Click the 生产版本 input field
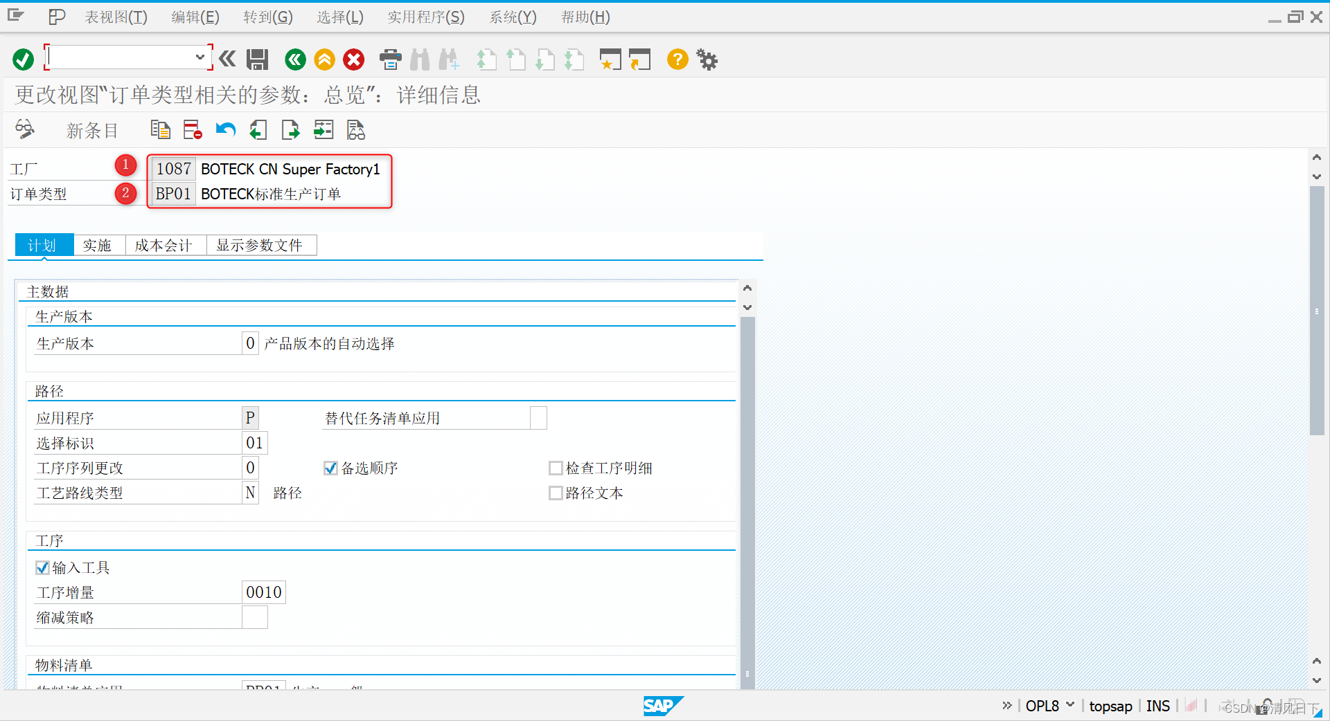The height and width of the screenshot is (721, 1330). [250, 343]
